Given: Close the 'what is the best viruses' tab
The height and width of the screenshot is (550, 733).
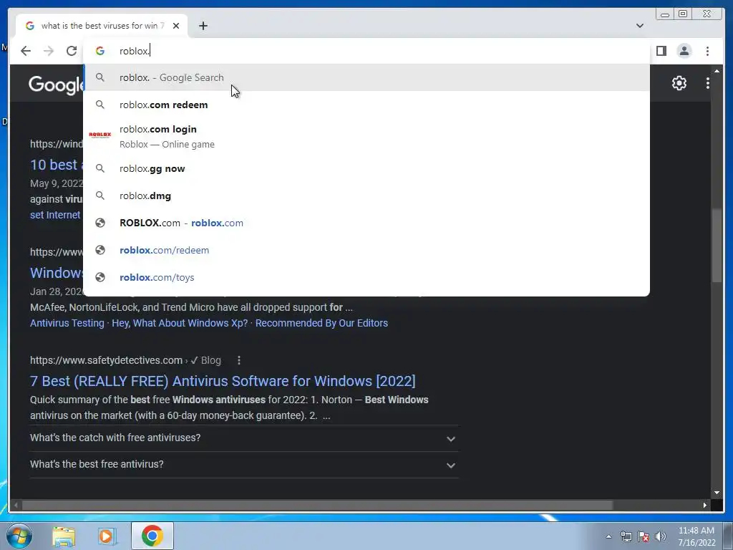Looking at the screenshot, I should [176, 26].
